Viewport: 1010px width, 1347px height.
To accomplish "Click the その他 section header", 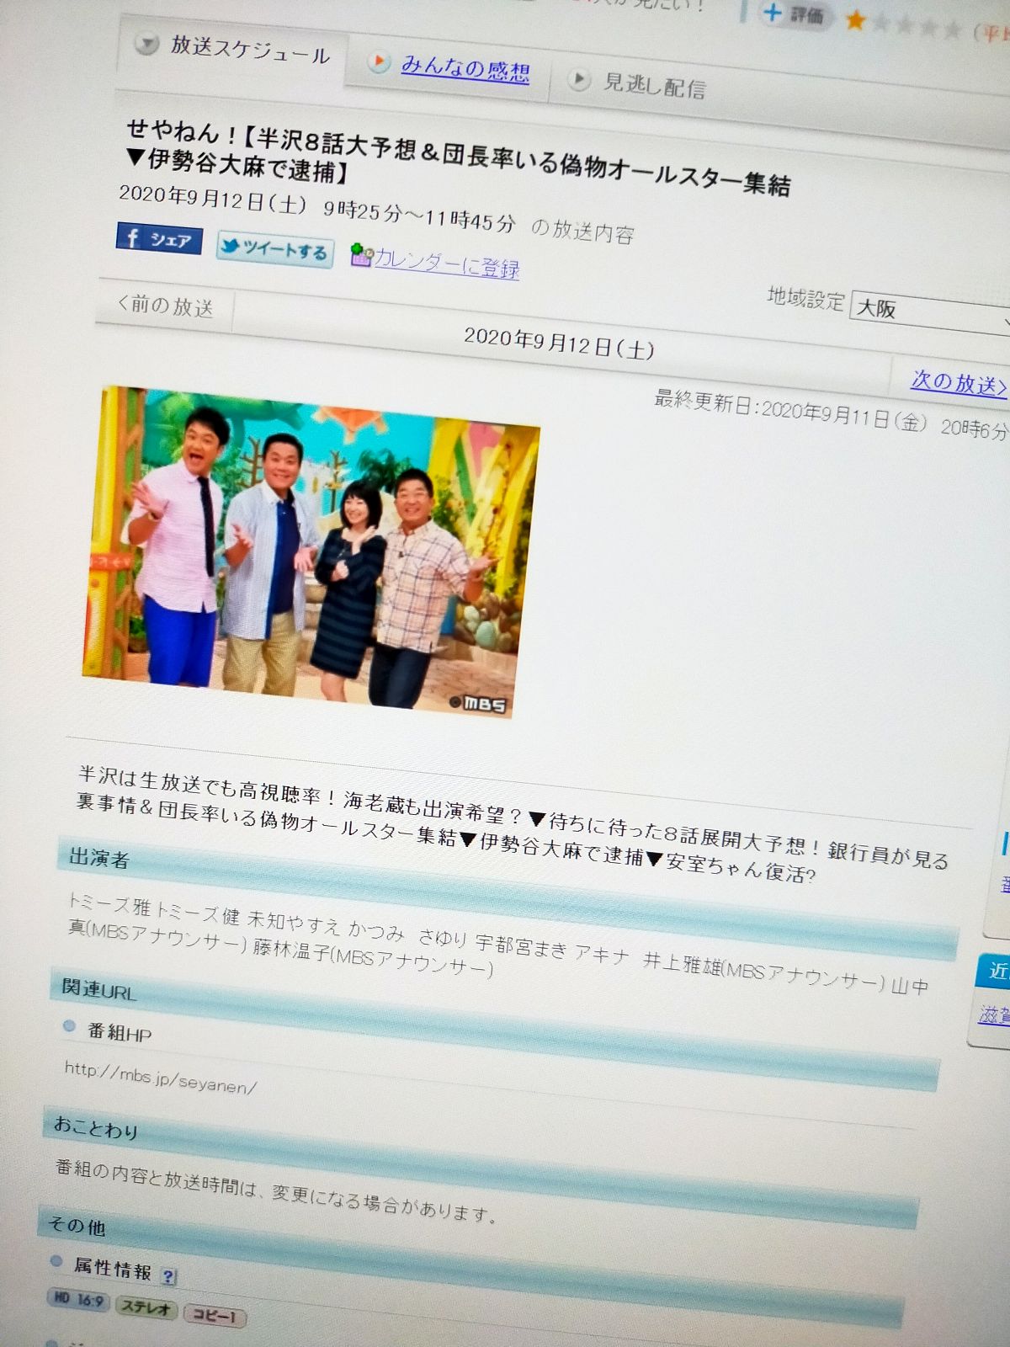I will pos(471,1267).
